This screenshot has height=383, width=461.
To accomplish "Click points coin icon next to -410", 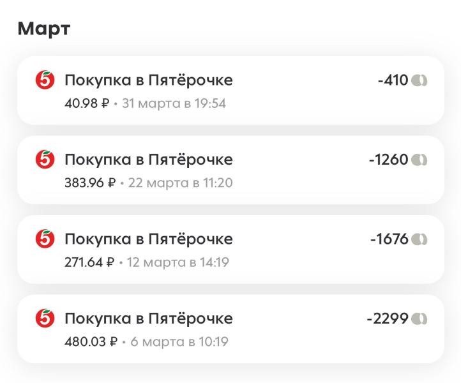I will pyautogui.click(x=419, y=80).
